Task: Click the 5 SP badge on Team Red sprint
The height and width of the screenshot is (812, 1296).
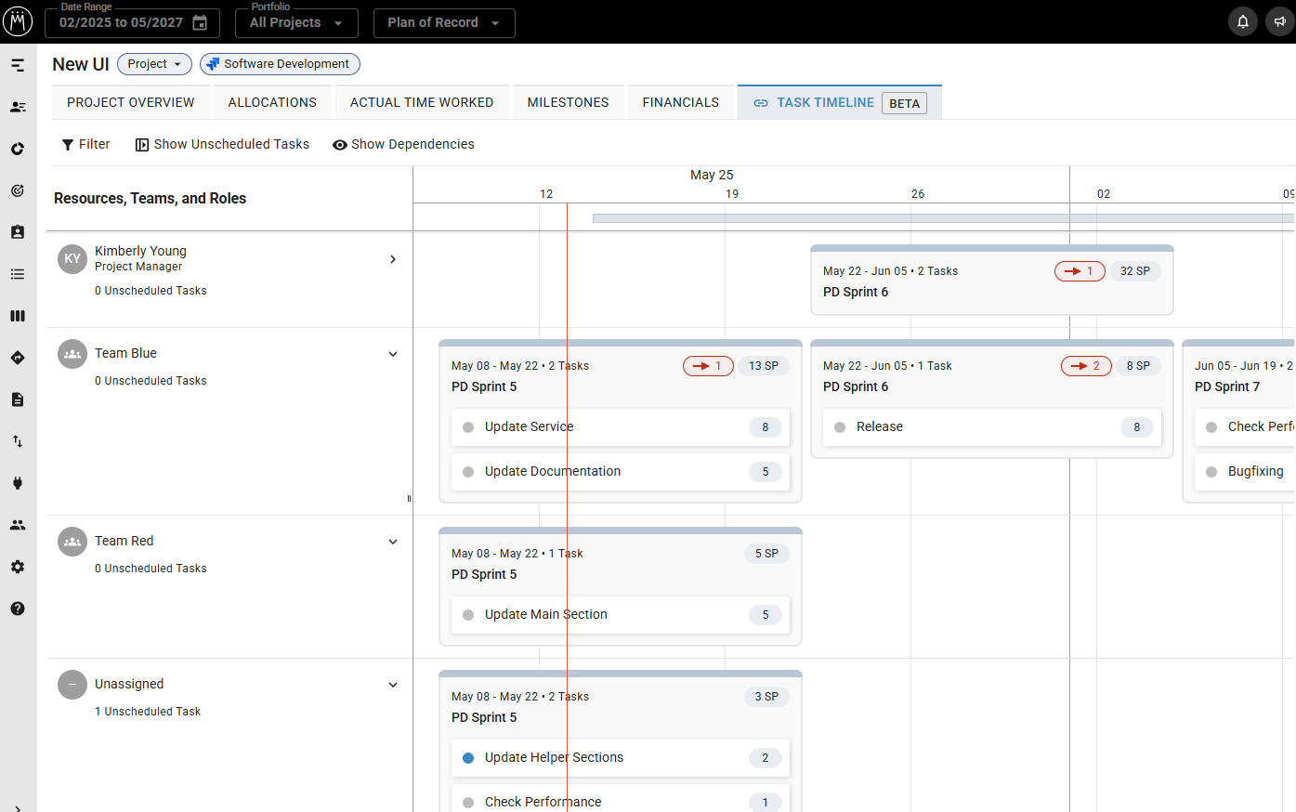Action: pyautogui.click(x=766, y=554)
